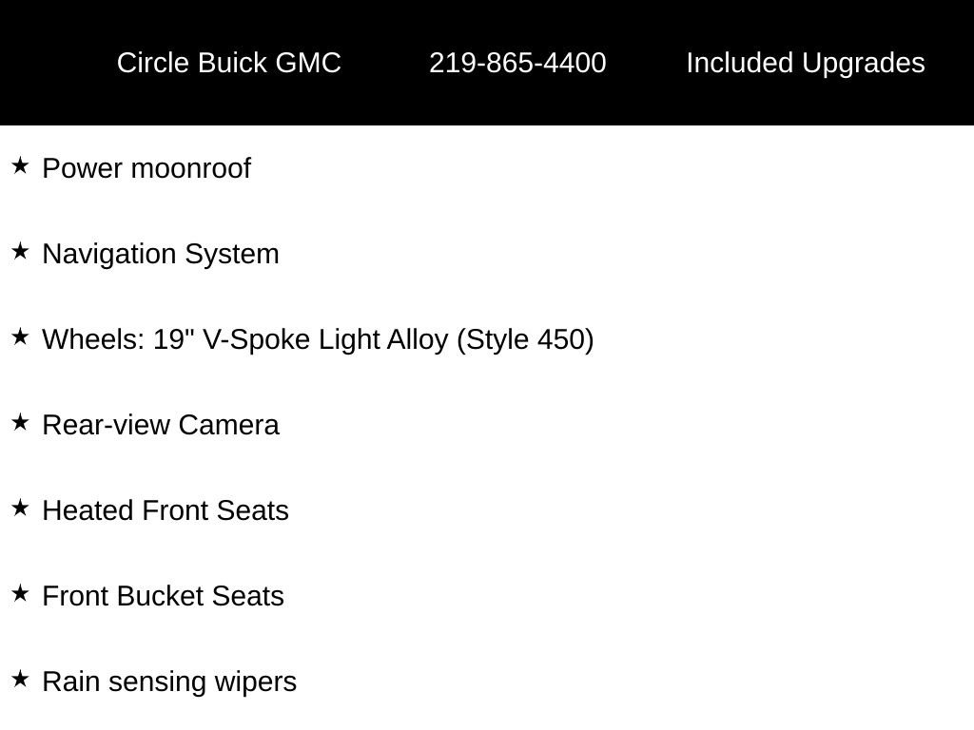Click the Circle Buick GMC dealership name
Image resolution: width=974 pixels, height=730 pixels.
click(228, 63)
